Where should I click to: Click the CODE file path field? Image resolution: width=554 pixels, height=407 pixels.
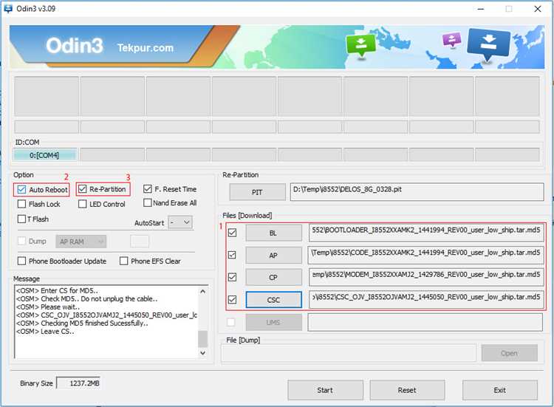click(x=425, y=255)
